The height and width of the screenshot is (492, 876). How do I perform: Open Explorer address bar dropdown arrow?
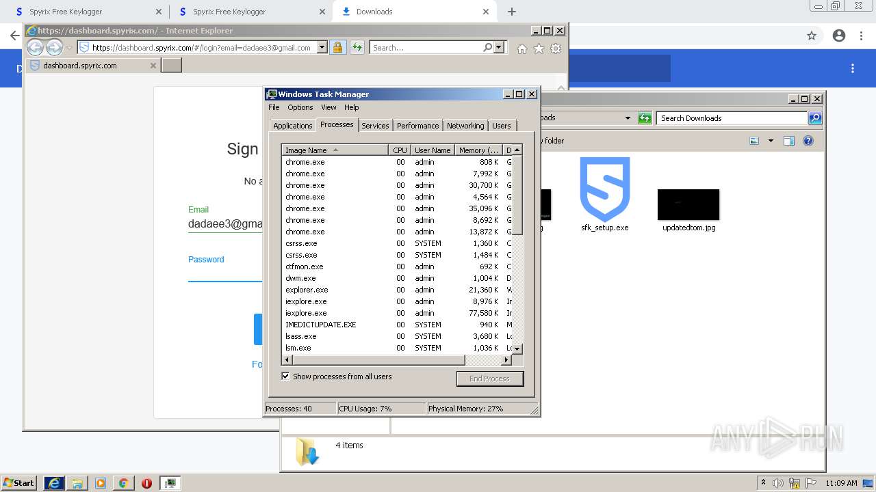click(x=628, y=118)
